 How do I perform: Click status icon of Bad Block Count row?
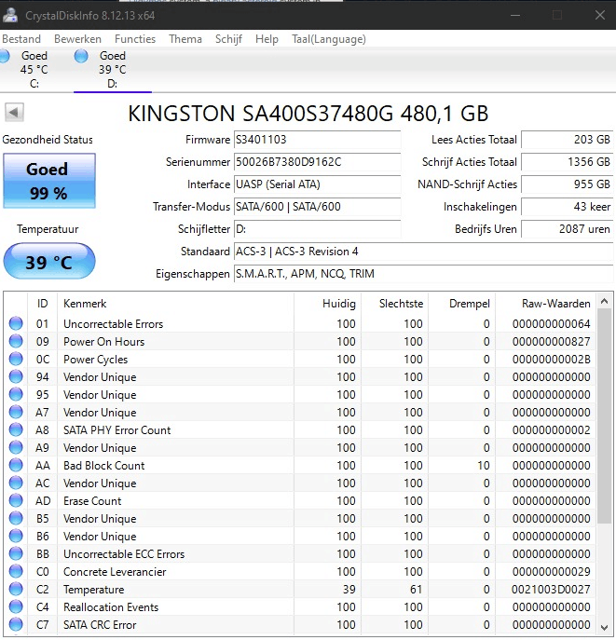point(16,465)
